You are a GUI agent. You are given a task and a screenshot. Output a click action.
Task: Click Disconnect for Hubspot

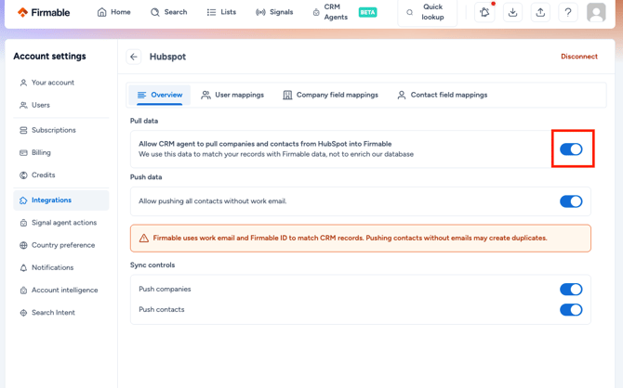(x=579, y=57)
